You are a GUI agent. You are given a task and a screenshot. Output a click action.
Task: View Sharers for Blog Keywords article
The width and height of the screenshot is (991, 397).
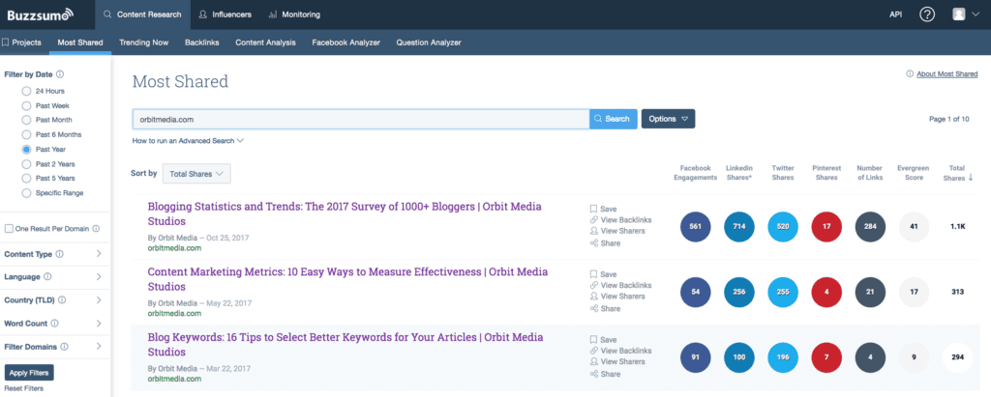[617, 361]
